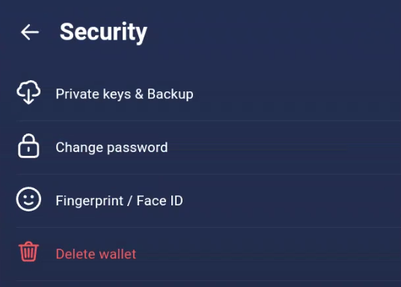The width and height of the screenshot is (401, 287).
Task: Click the smiley face biometrics icon
Action: click(28, 199)
